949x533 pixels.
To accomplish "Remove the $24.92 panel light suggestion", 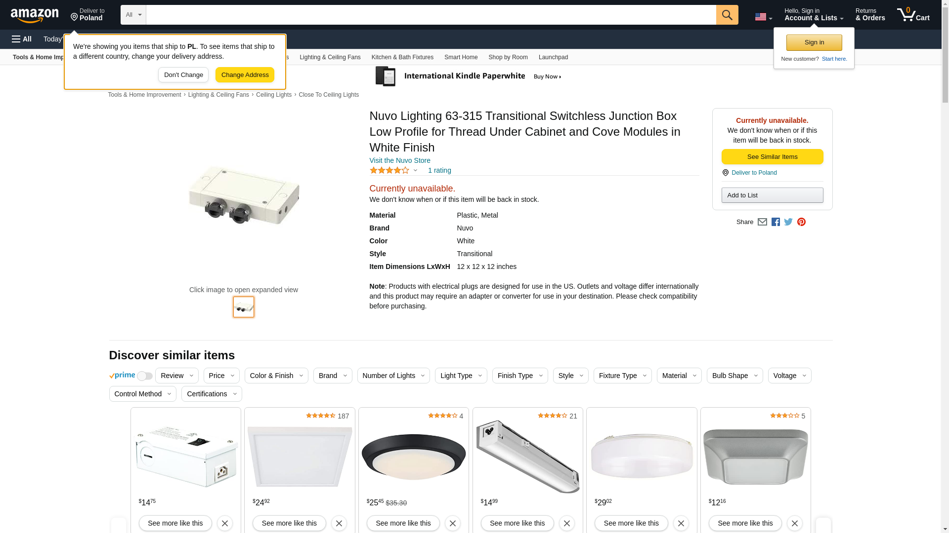I will tap(339, 523).
